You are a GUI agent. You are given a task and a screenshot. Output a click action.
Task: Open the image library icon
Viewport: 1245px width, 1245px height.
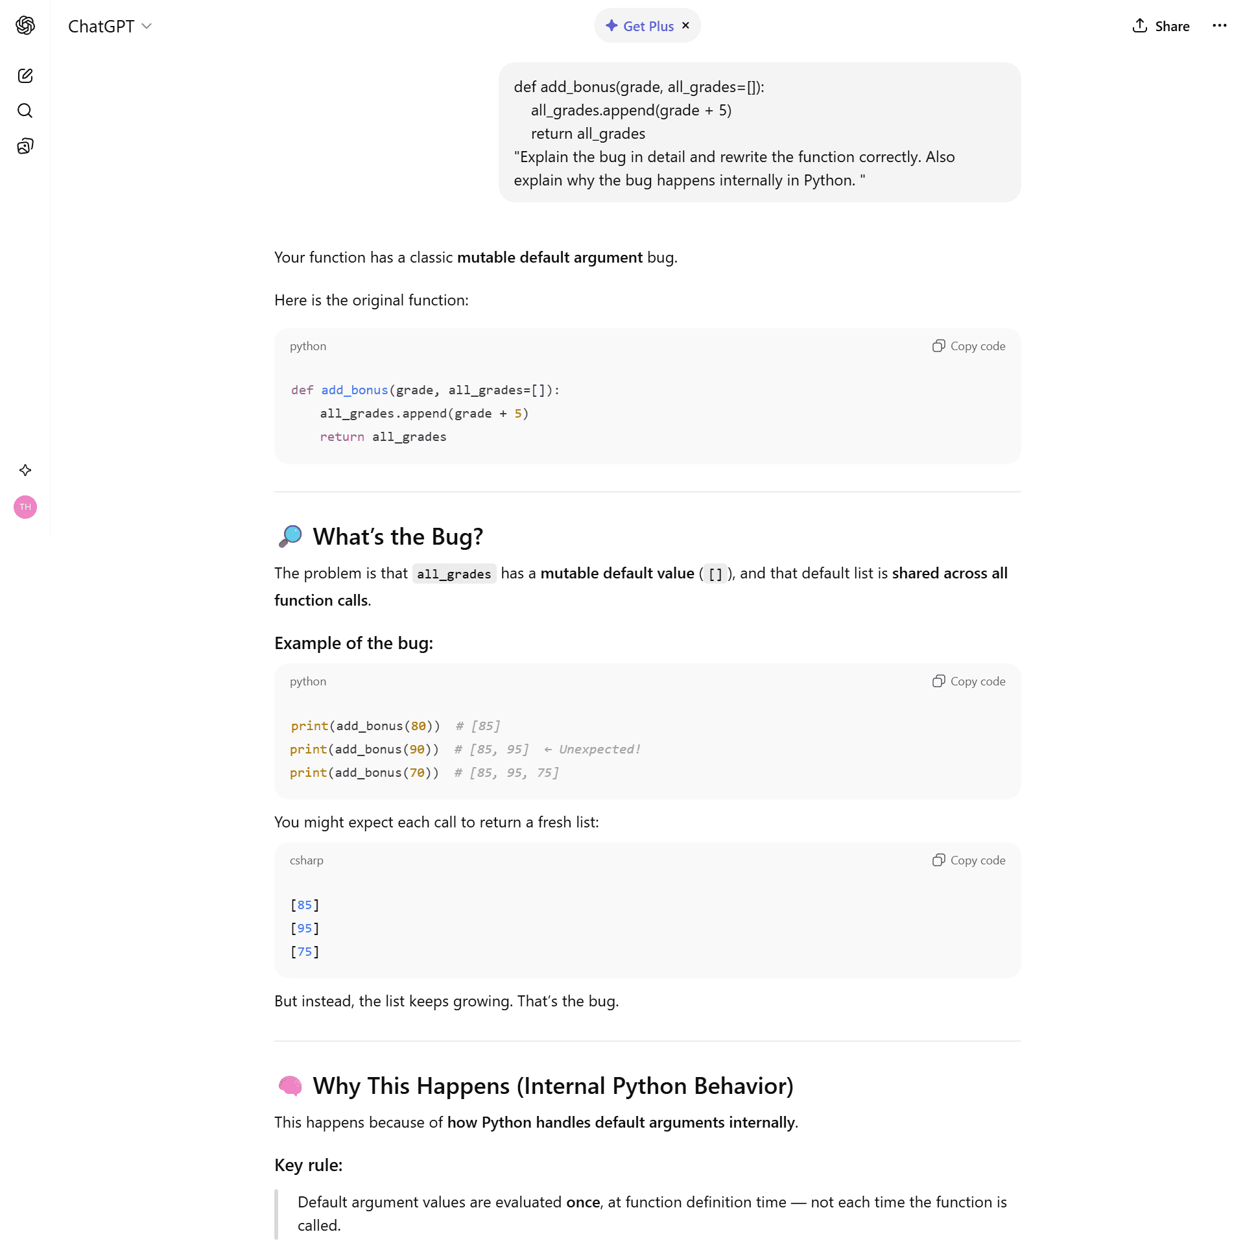(x=25, y=146)
